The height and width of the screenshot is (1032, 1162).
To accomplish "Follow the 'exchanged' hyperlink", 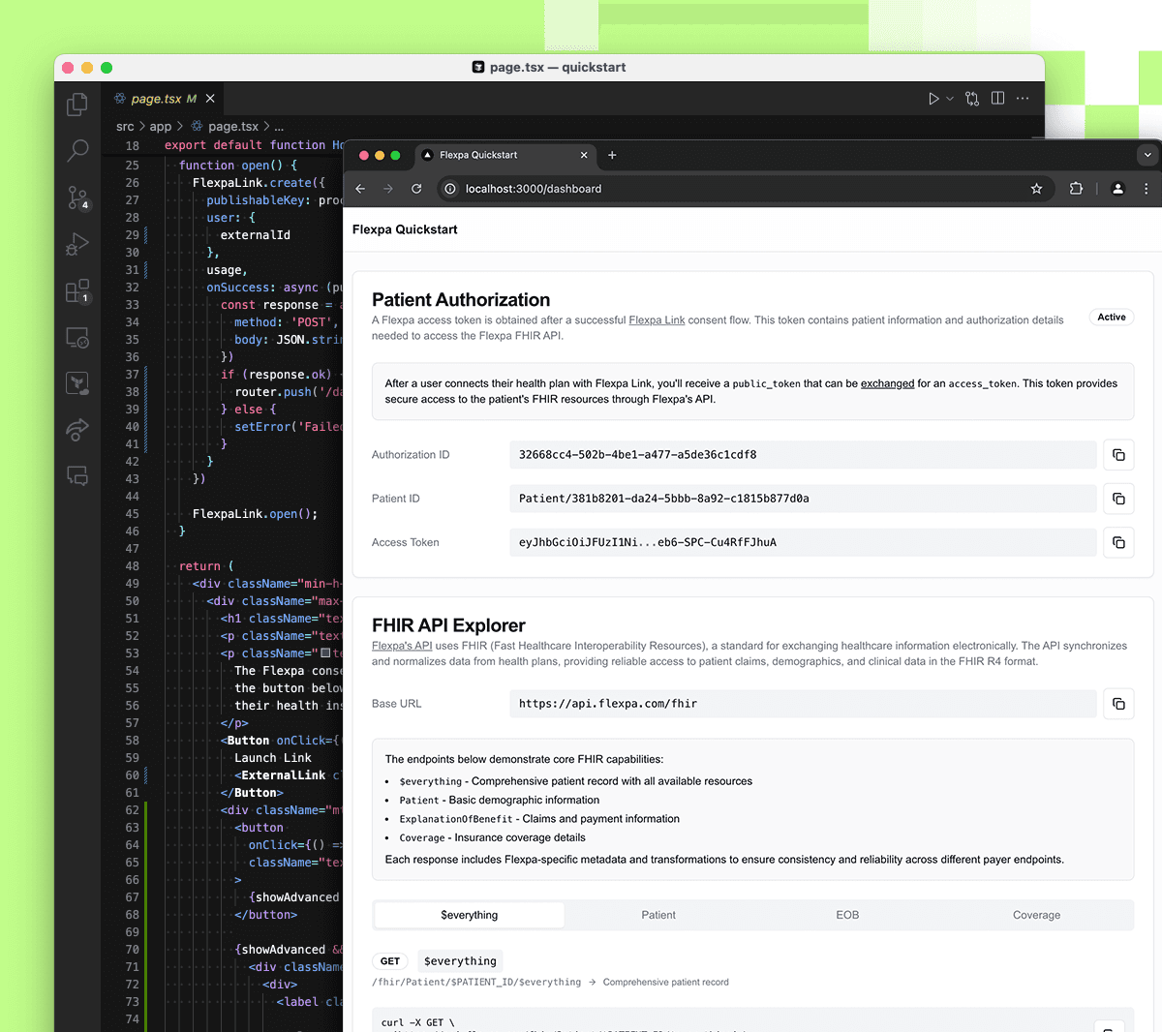I will click(887, 383).
